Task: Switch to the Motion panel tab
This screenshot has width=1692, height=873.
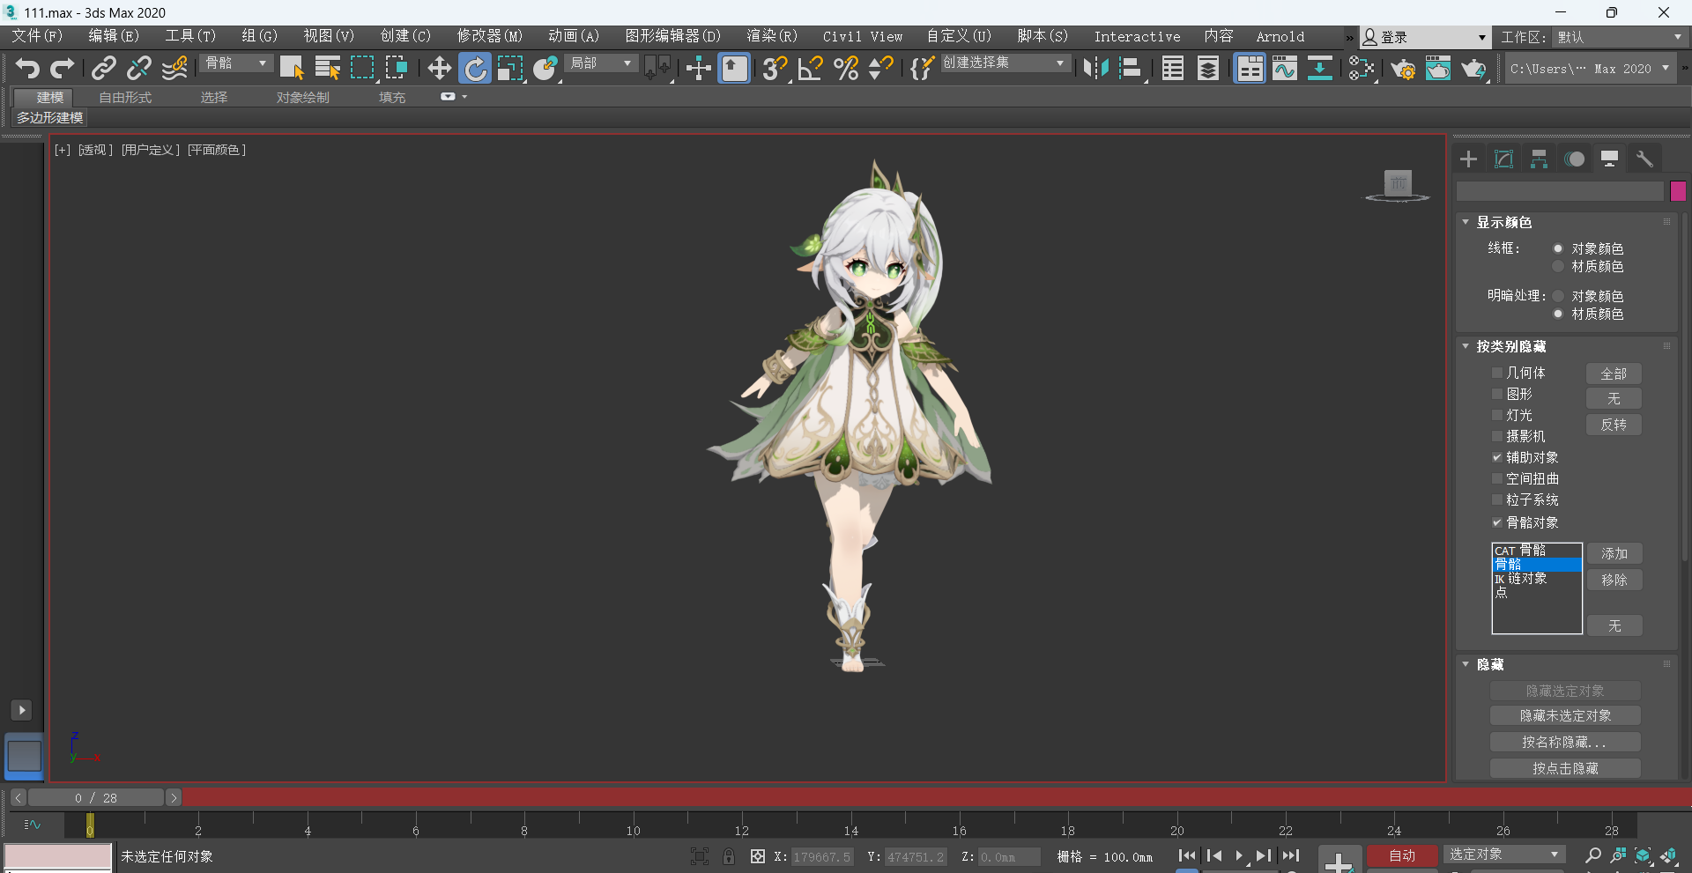Action: click(x=1574, y=159)
